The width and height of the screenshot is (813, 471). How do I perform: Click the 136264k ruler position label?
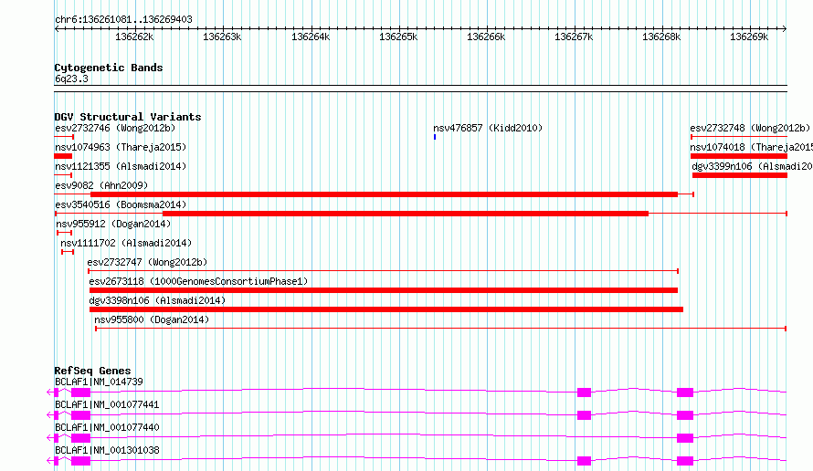click(311, 37)
